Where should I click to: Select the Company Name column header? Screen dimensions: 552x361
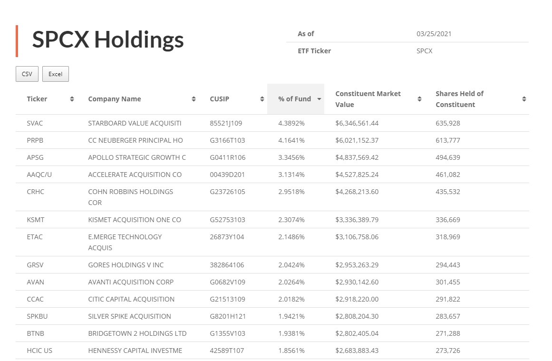pyautogui.click(x=114, y=99)
